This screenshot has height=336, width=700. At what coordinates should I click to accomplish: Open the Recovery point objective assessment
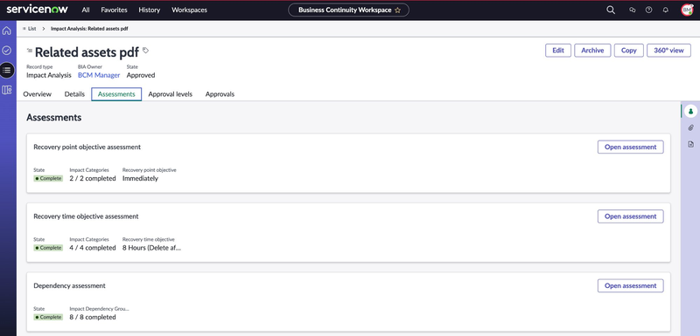coord(630,147)
